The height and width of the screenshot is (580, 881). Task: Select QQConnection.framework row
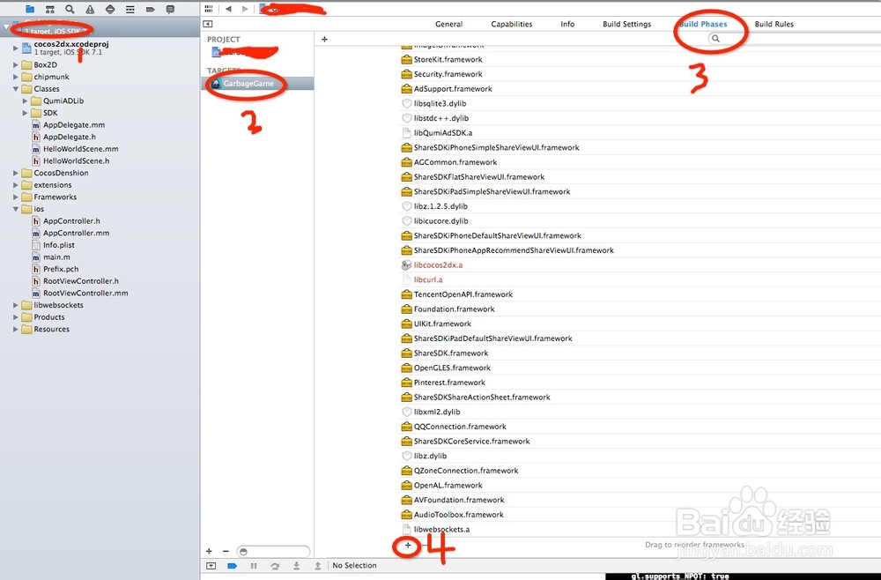640,426
